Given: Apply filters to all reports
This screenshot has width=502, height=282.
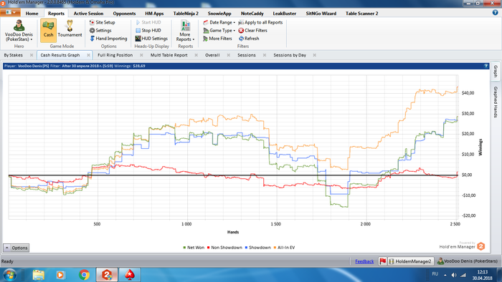Looking at the screenshot, I should 260,22.
